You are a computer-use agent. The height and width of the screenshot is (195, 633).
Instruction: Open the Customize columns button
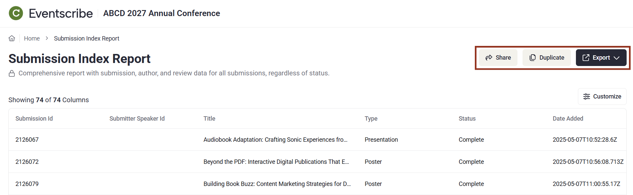tap(602, 96)
